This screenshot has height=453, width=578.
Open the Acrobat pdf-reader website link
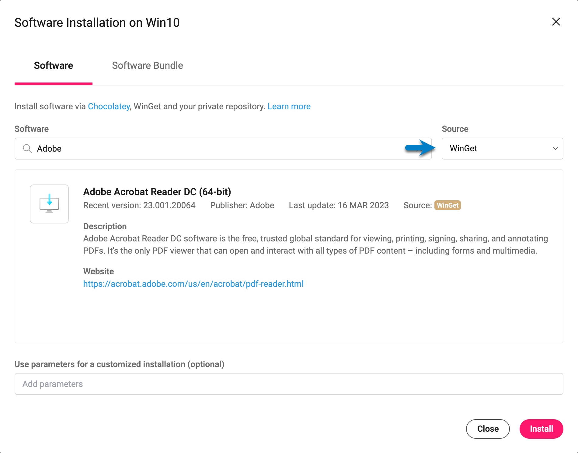[193, 284]
